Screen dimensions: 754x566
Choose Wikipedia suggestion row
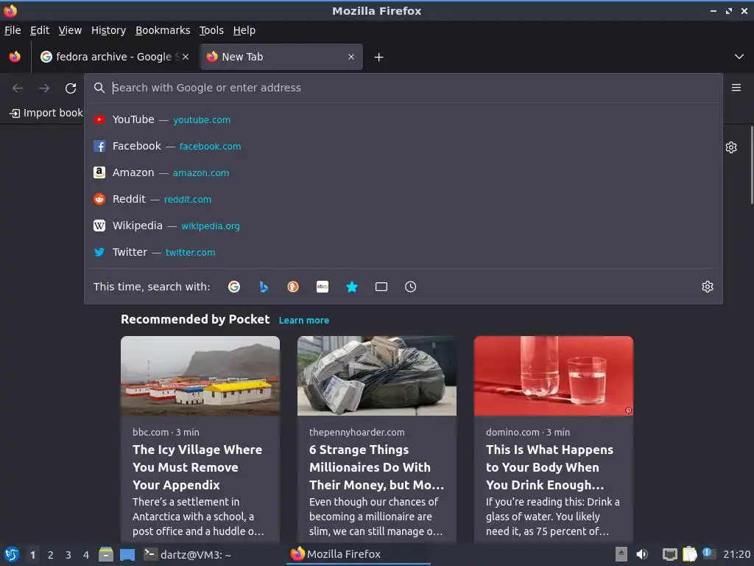[x=403, y=226]
